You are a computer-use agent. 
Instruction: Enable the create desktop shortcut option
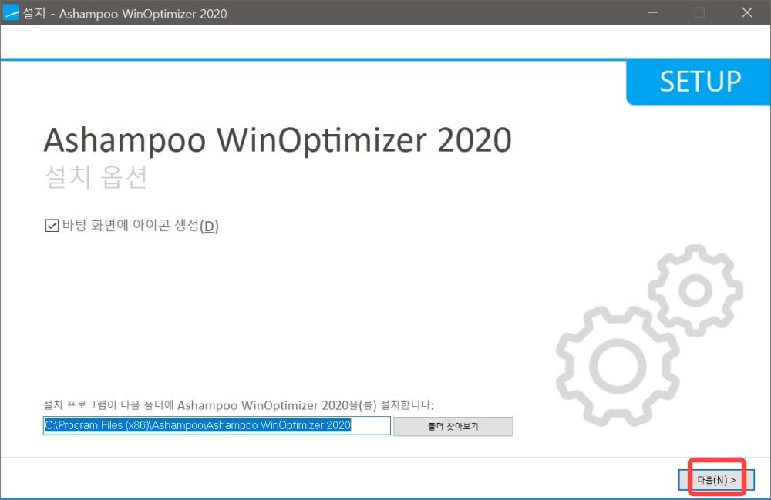(50, 226)
